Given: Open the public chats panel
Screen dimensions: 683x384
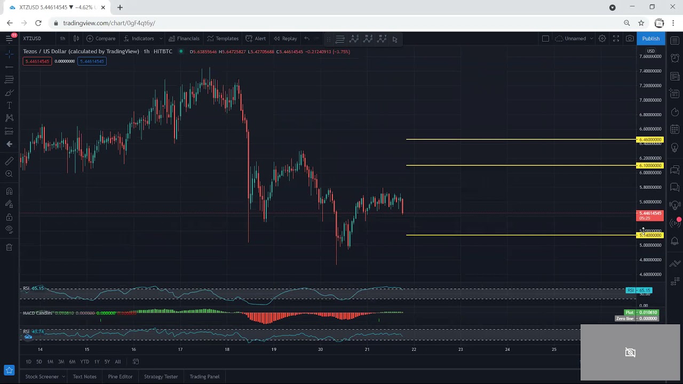Looking at the screenshot, I should coord(675,170).
